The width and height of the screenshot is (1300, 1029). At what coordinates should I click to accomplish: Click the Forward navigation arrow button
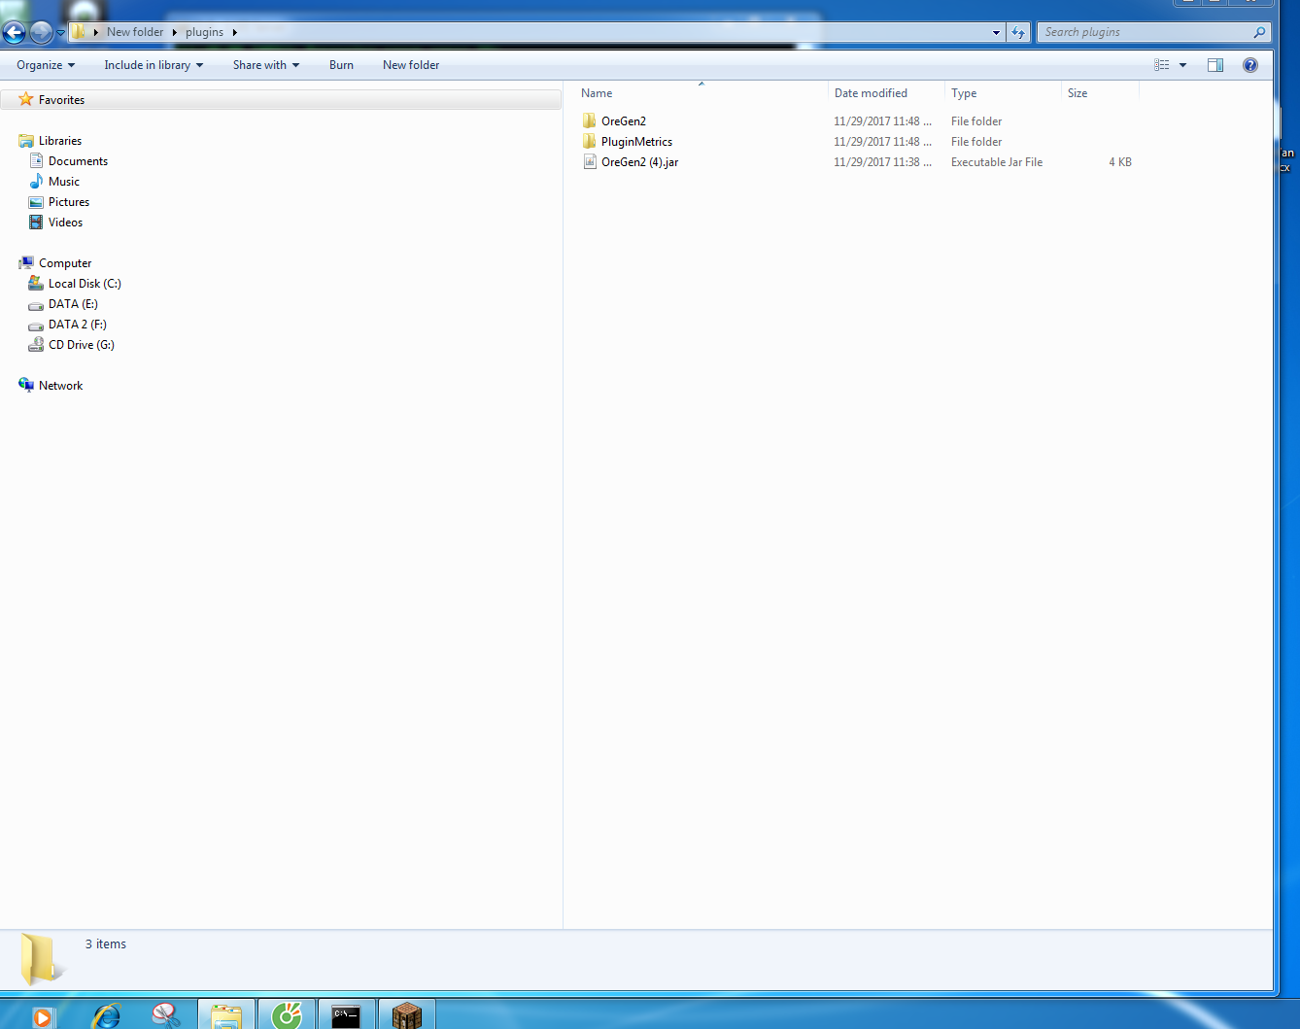tap(41, 33)
